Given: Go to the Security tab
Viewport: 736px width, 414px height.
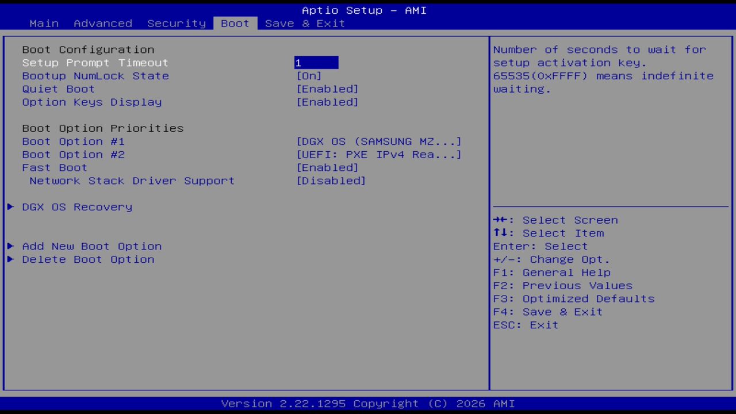Looking at the screenshot, I should coord(177,24).
